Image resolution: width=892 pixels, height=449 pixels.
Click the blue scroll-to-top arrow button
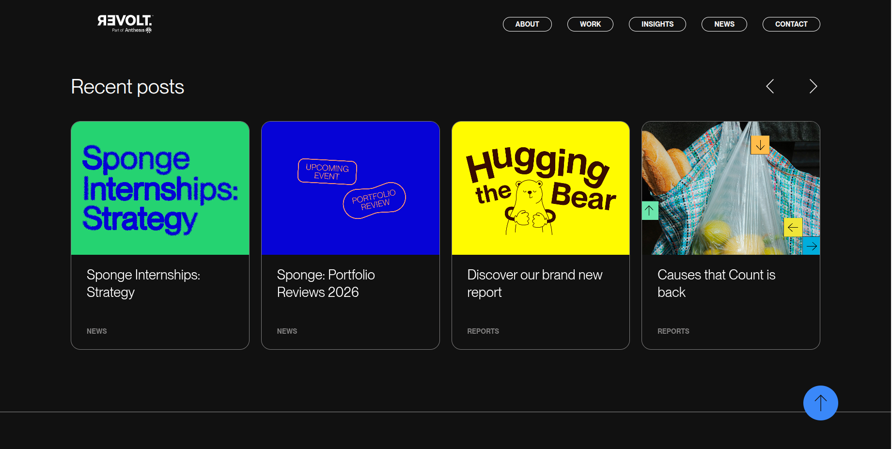820,403
